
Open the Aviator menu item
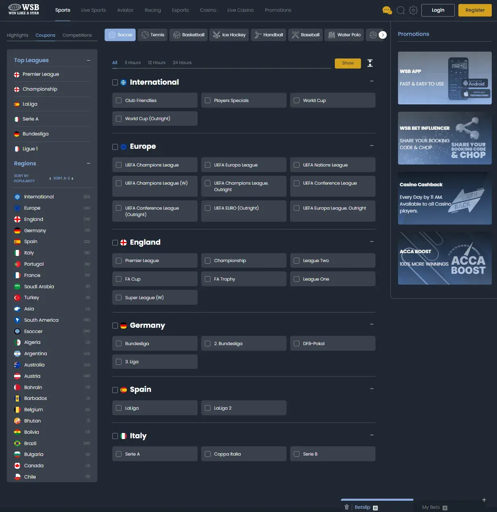125,10
